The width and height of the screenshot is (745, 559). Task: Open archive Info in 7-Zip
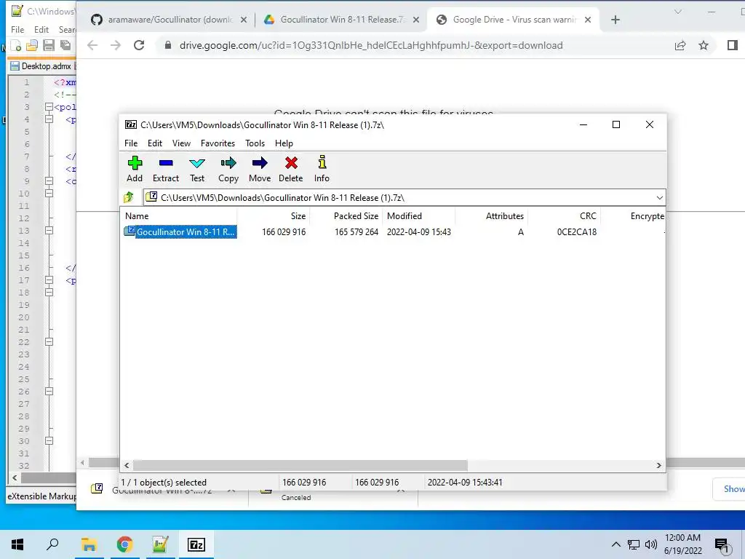pos(322,169)
